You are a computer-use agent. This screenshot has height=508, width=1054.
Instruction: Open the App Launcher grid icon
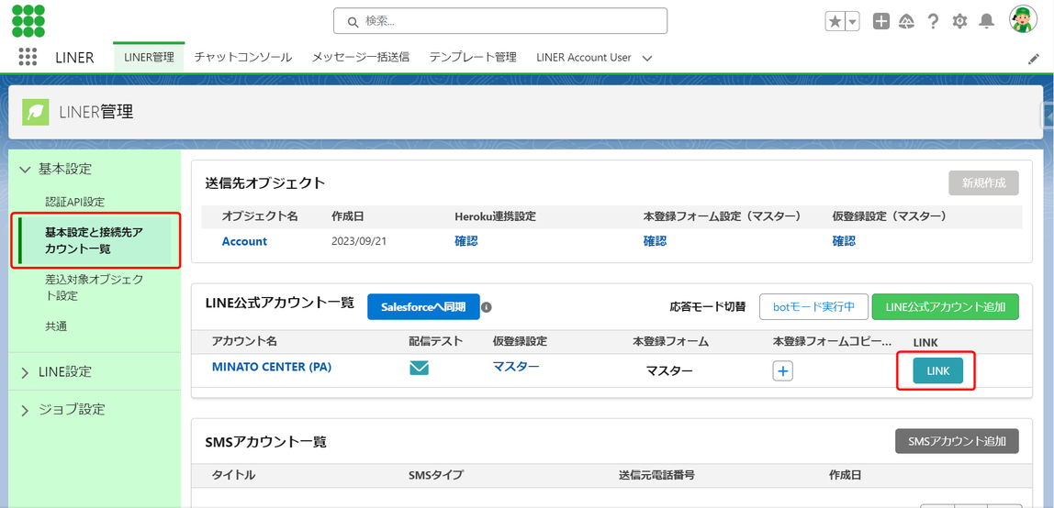tap(28, 57)
